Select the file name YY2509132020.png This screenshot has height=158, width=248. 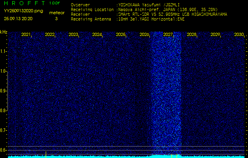tap(23, 11)
